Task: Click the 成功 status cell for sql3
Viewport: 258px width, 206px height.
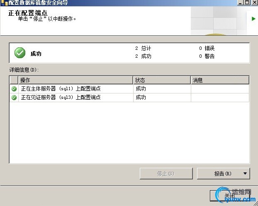Action: coord(162,98)
